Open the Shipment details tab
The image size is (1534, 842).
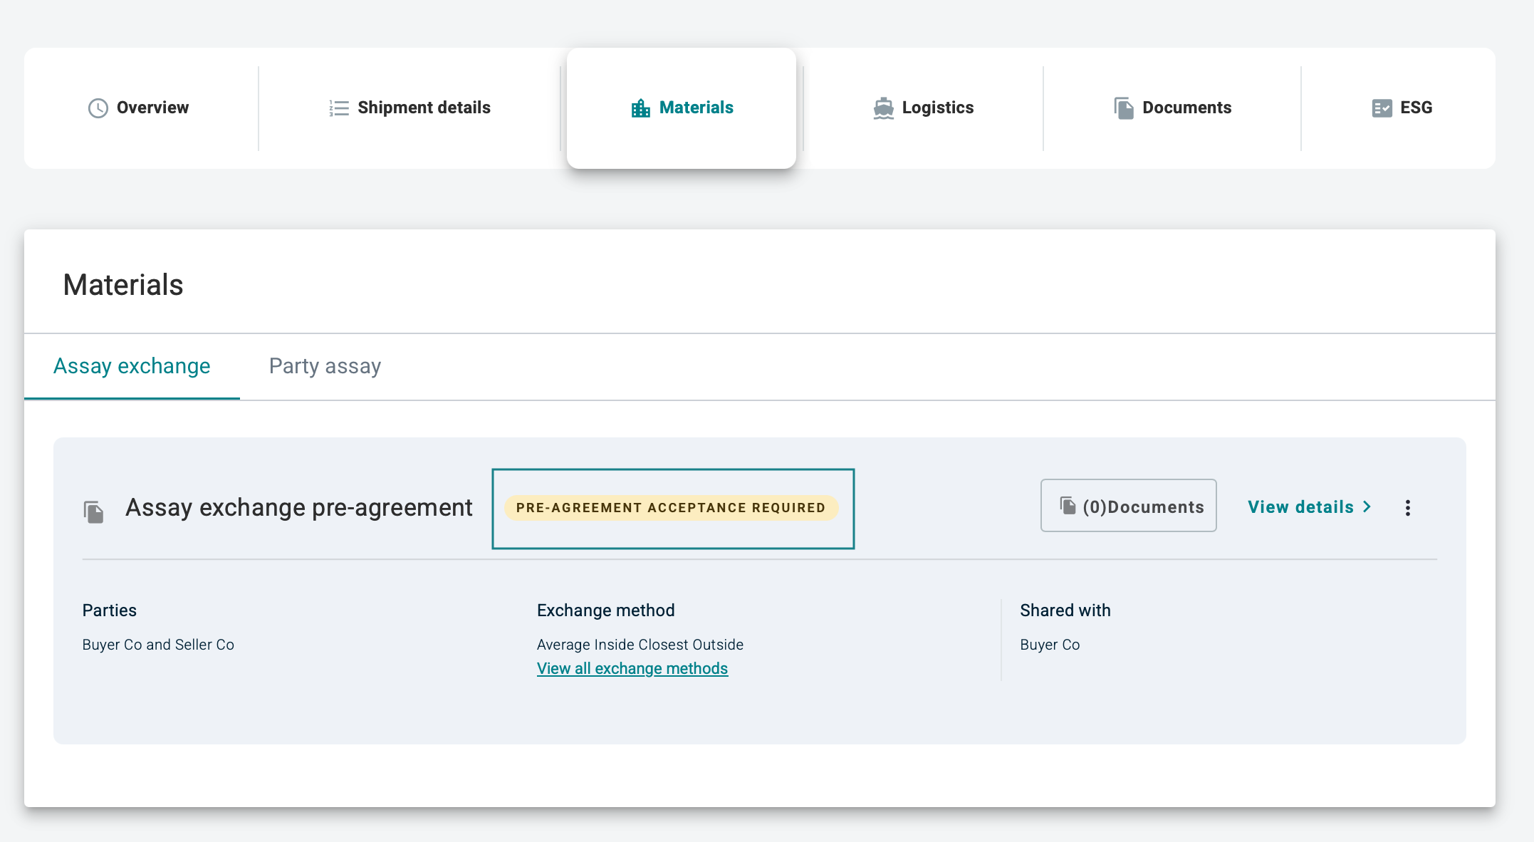pos(424,108)
